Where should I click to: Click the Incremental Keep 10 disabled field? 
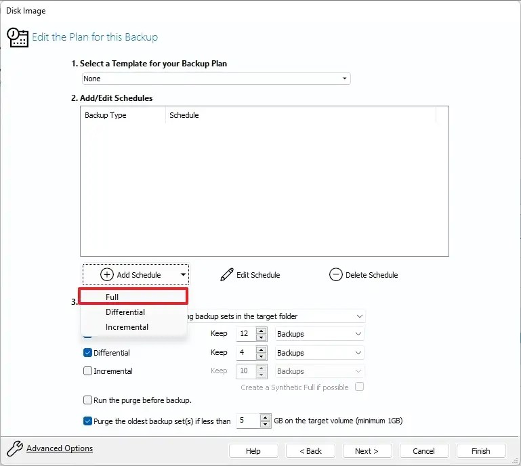coord(246,371)
